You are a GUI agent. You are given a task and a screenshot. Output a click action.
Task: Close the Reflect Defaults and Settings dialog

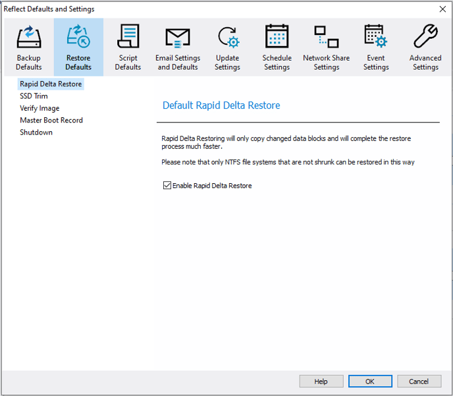click(442, 9)
